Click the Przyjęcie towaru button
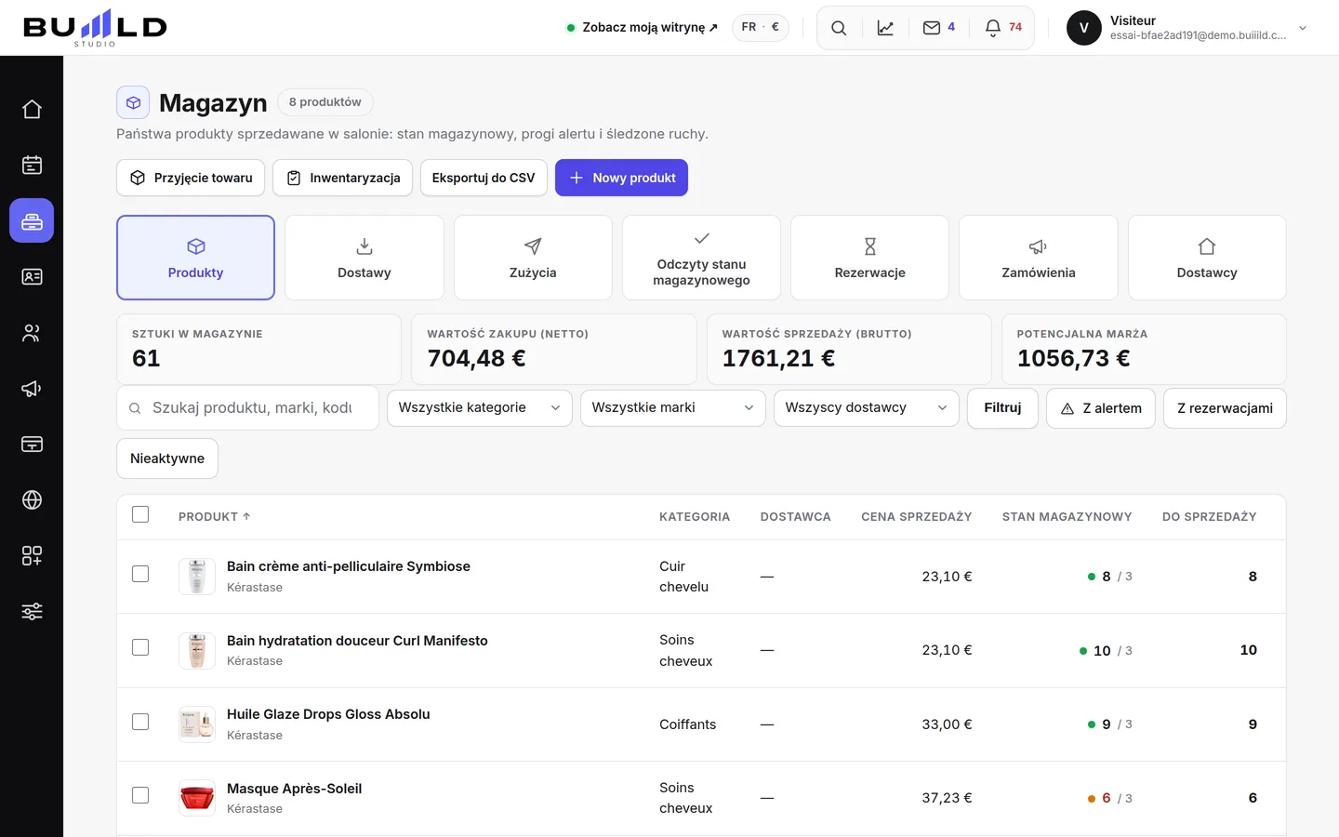This screenshot has width=1339, height=837. 191,178
